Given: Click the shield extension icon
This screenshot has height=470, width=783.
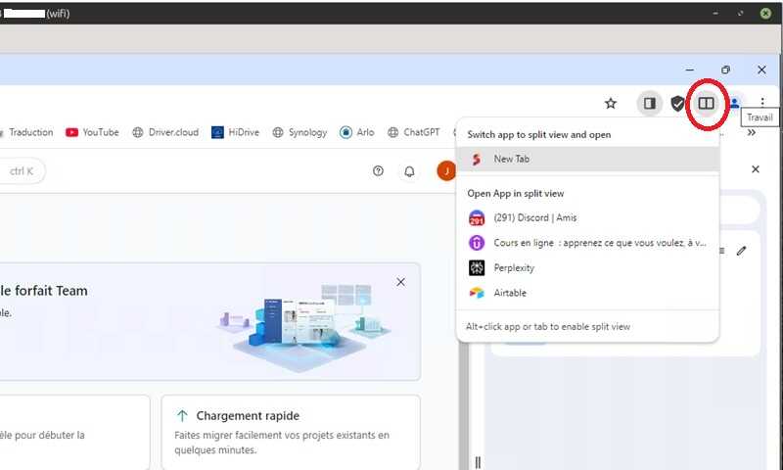Looking at the screenshot, I should 677,104.
